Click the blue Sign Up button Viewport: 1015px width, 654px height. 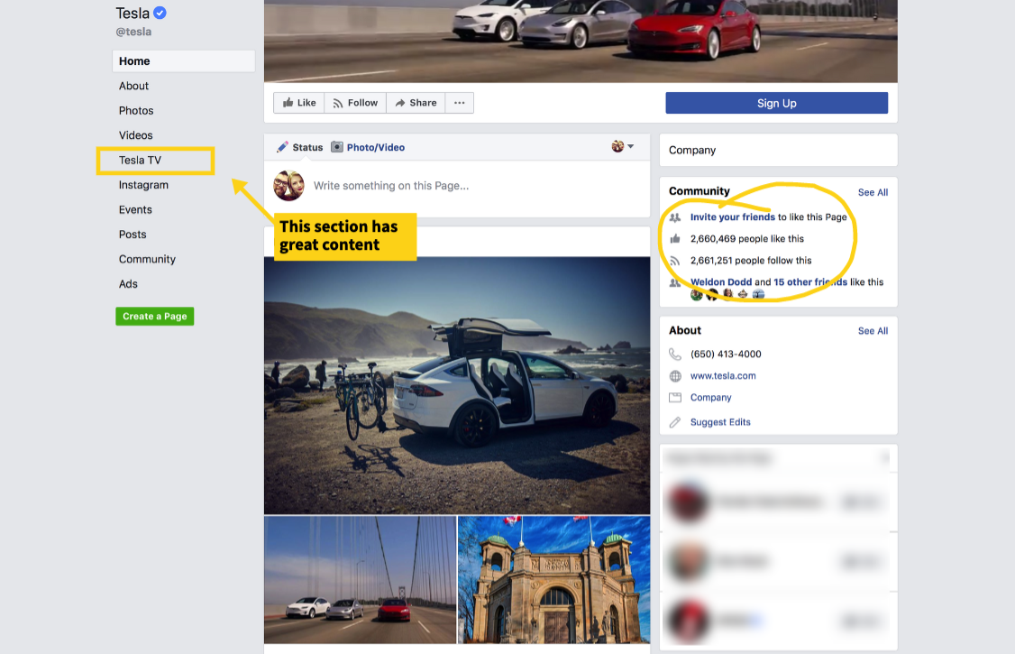click(777, 103)
